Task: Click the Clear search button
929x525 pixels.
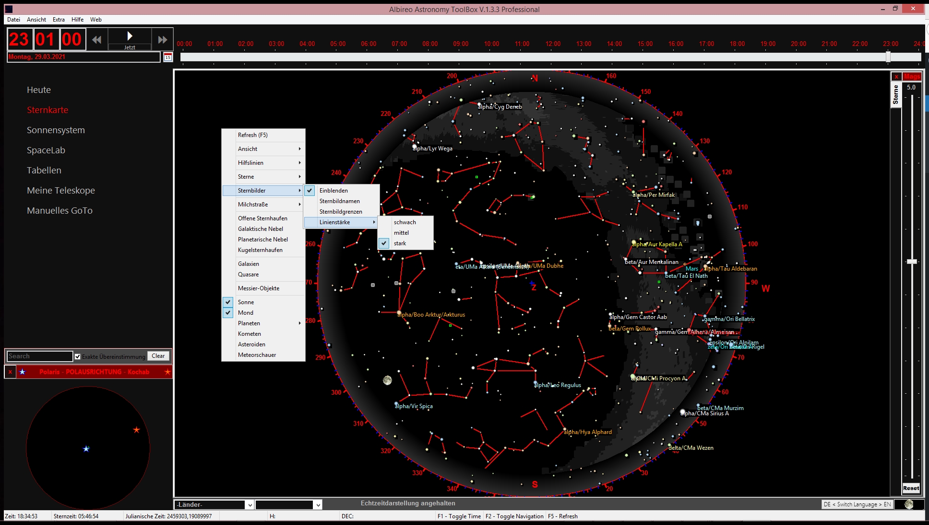Action: pos(158,356)
